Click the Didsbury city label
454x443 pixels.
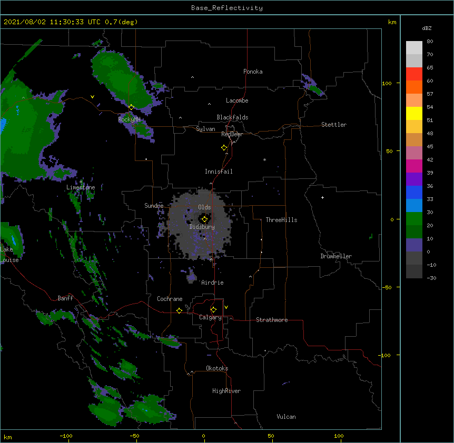point(202,227)
